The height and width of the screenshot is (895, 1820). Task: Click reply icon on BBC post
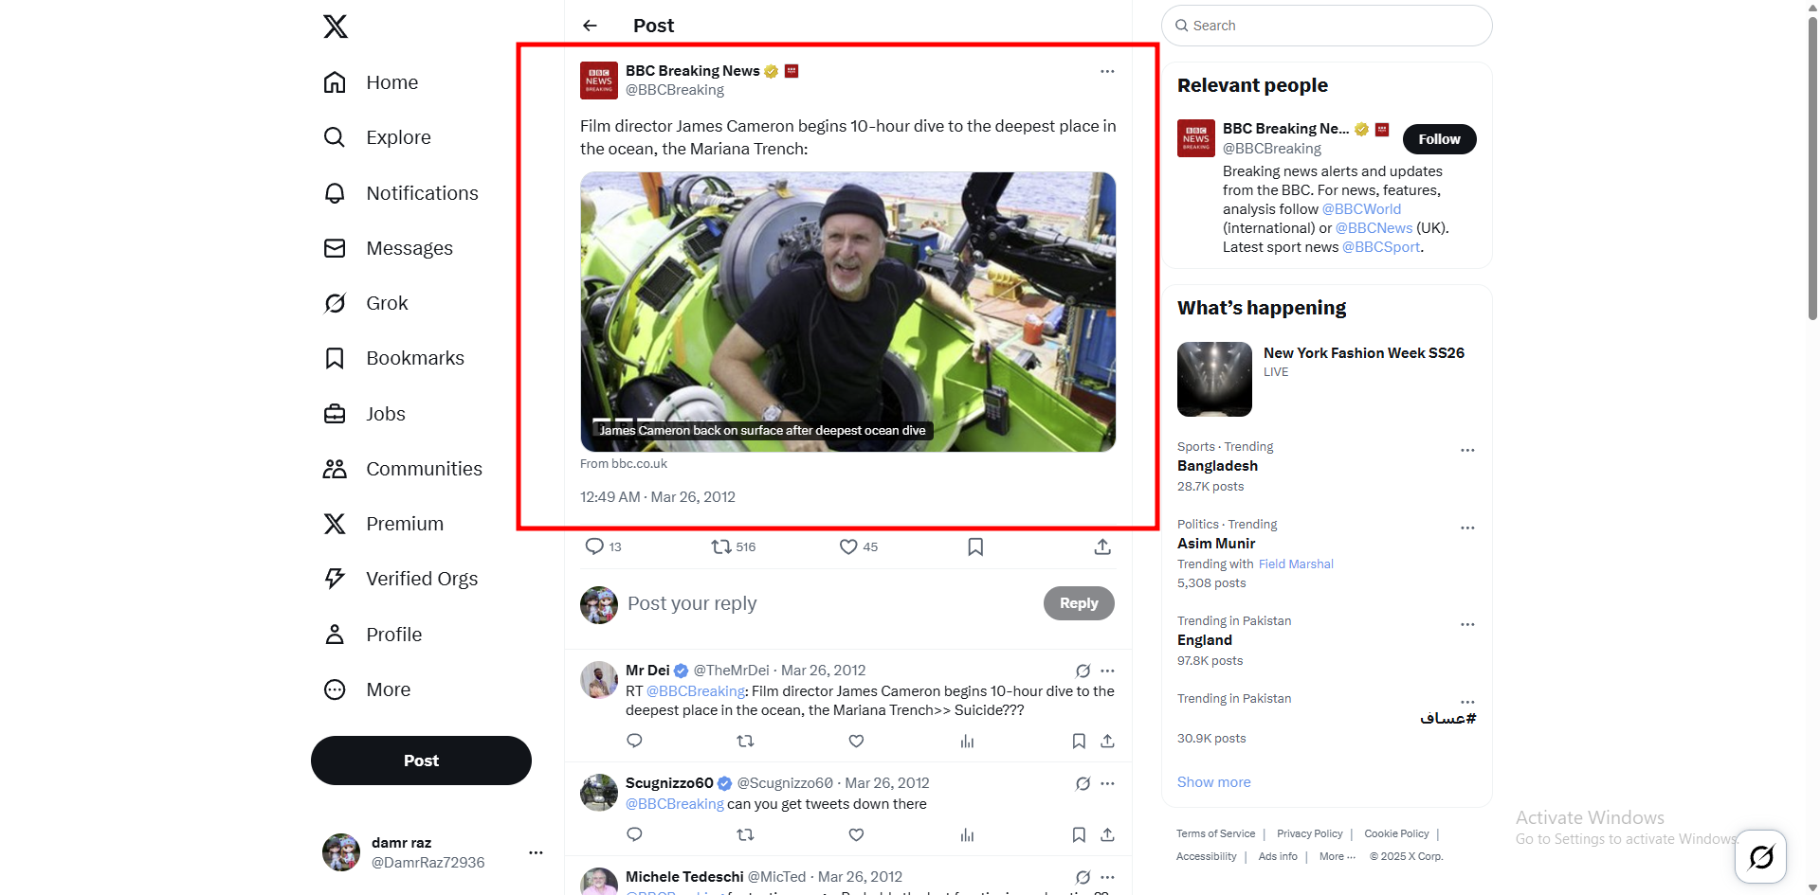tap(594, 546)
